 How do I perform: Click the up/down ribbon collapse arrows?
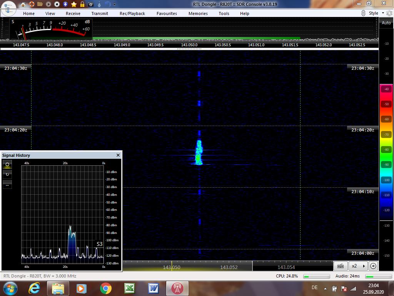363,13
